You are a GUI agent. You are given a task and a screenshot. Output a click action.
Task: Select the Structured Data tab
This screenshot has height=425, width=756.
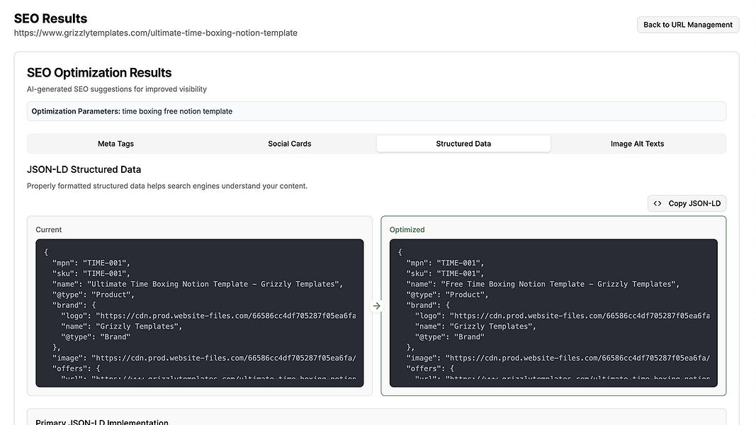pyautogui.click(x=463, y=144)
